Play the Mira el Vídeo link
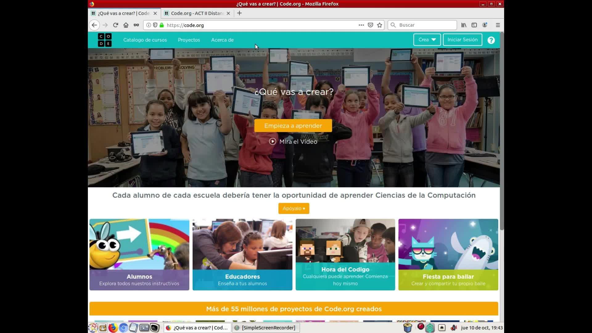Image resolution: width=592 pixels, height=333 pixels. (293, 142)
